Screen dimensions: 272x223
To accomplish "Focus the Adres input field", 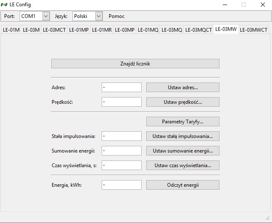I will pyautogui.click(x=122, y=87).
